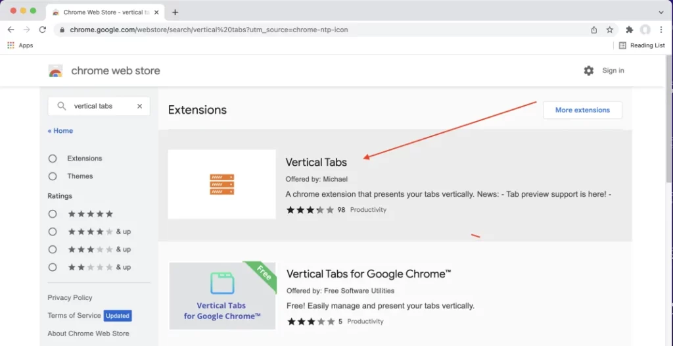Screen dimensions: 673x346
Task: Click the Ratings label in the sidebar
Action: click(60, 196)
